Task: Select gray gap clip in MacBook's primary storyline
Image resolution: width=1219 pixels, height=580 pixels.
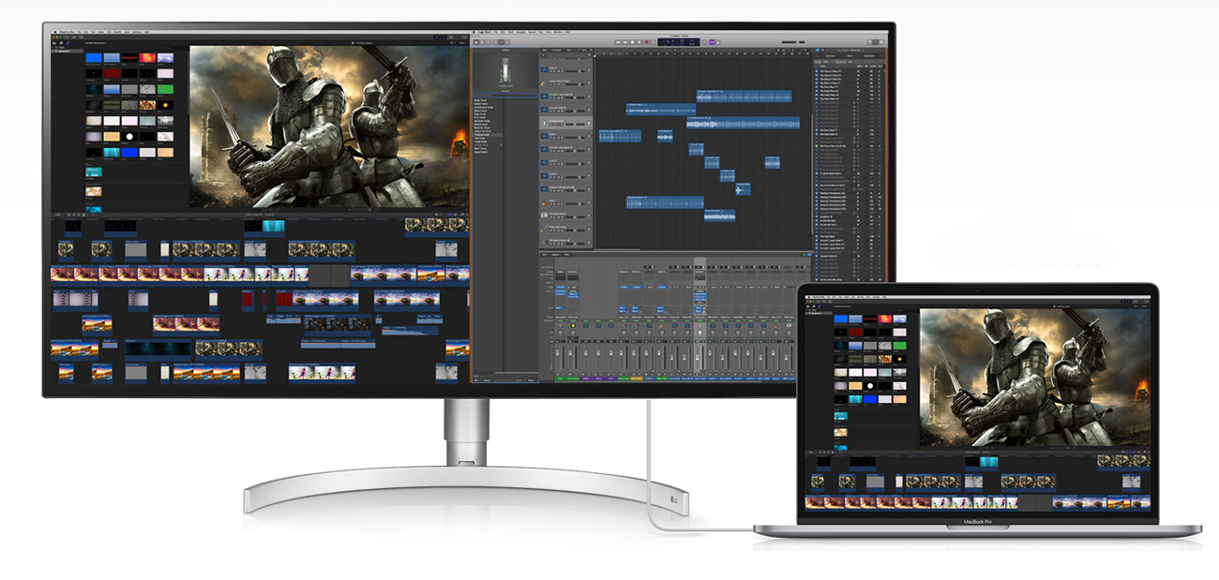Action: point(1035,503)
